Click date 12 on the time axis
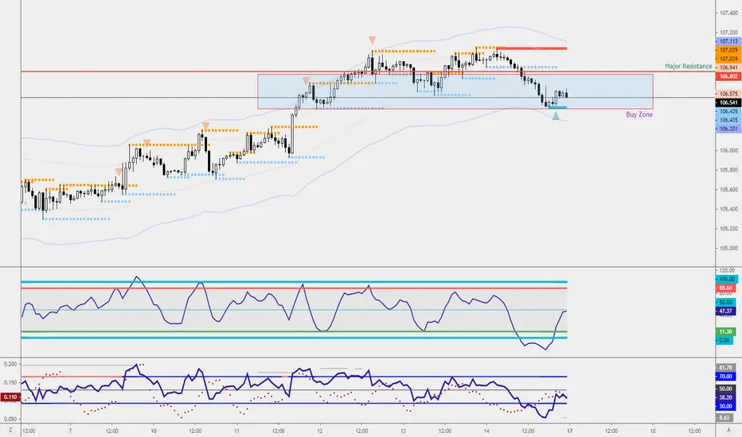Viewport: 742px width, 437px height. [320, 431]
